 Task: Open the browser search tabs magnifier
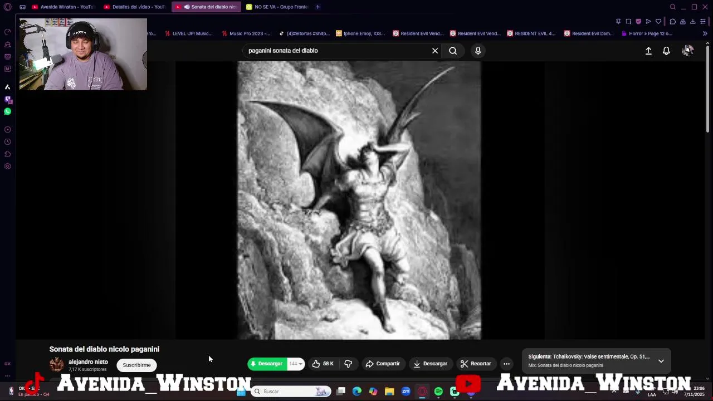(x=673, y=7)
